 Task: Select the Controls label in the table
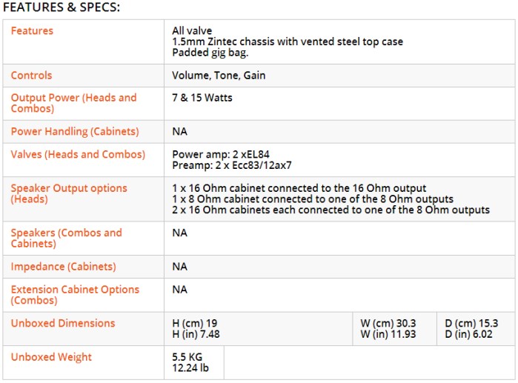click(31, 76)
